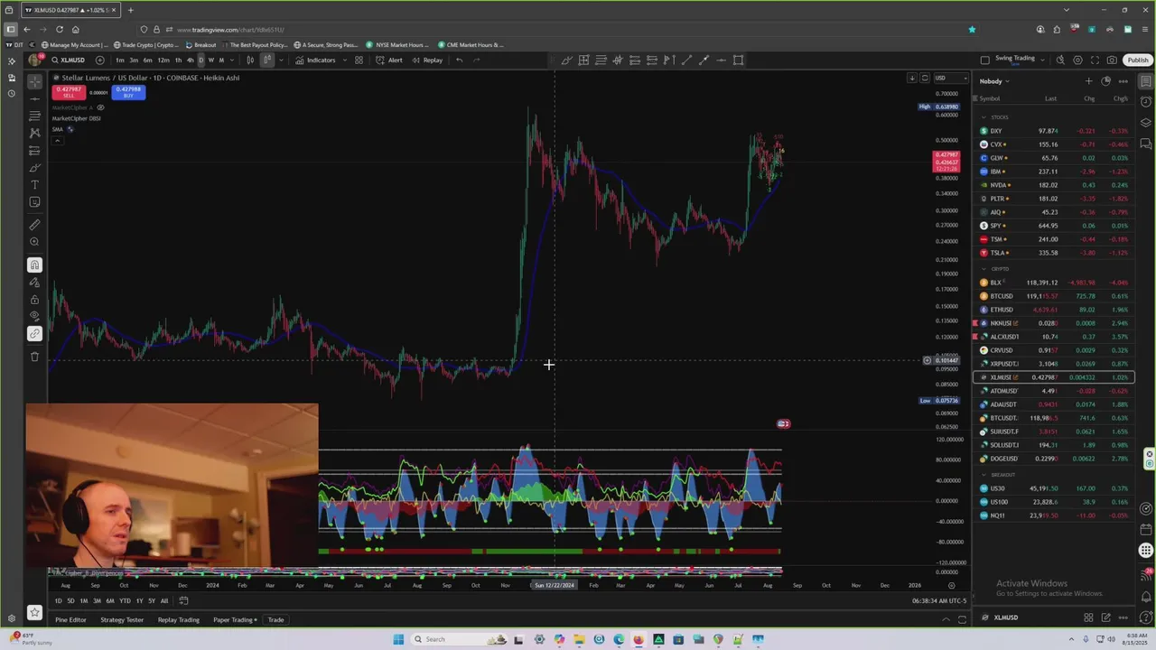Select the text tool in left toolbar
Image resolution: width=1156 pixels, height=650 pixels.
pos(34,185)
